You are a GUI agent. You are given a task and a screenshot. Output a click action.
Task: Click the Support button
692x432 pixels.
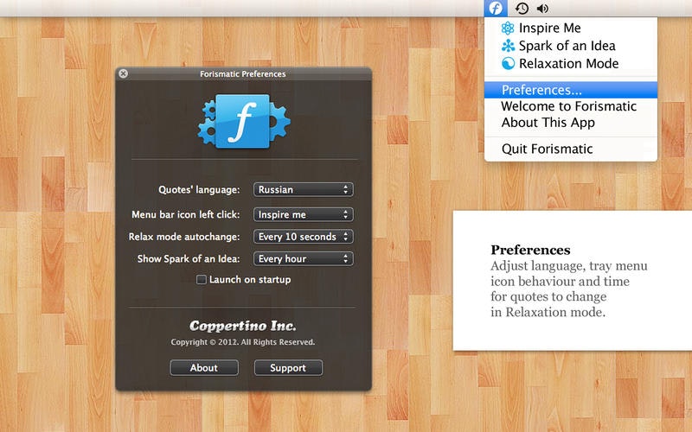click(288, 368)
